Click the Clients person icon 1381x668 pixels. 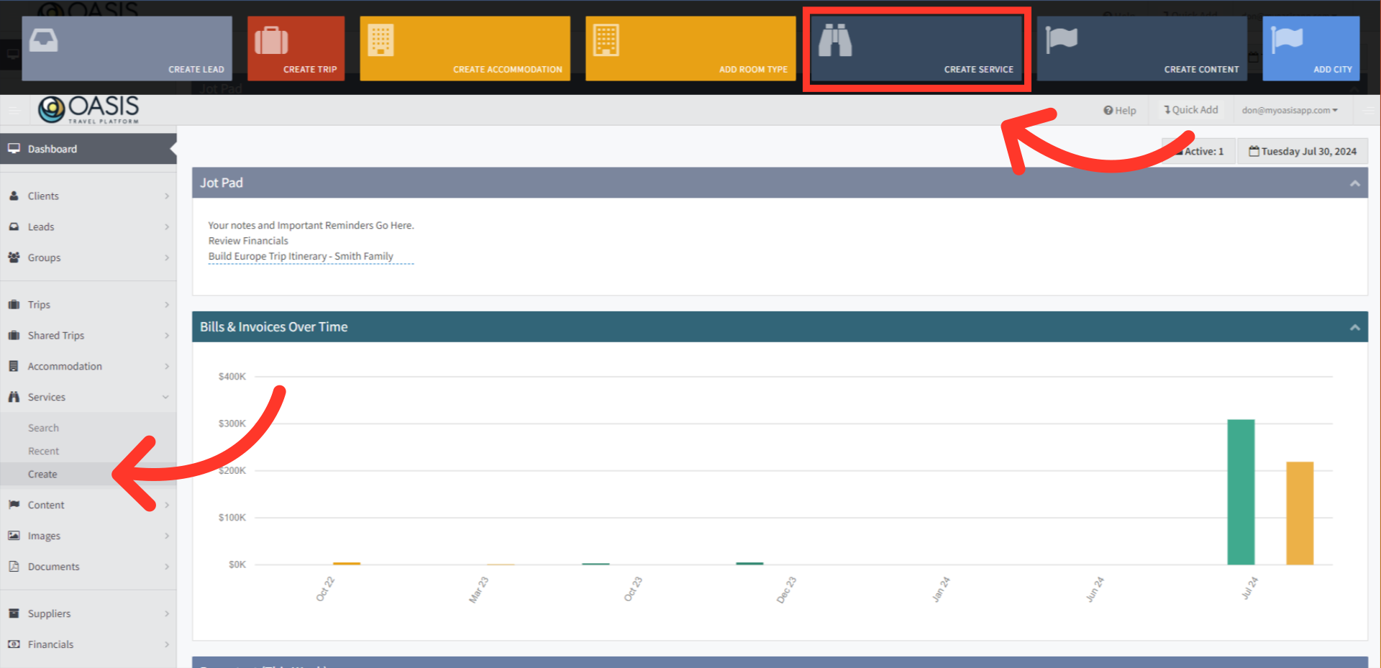14,196
